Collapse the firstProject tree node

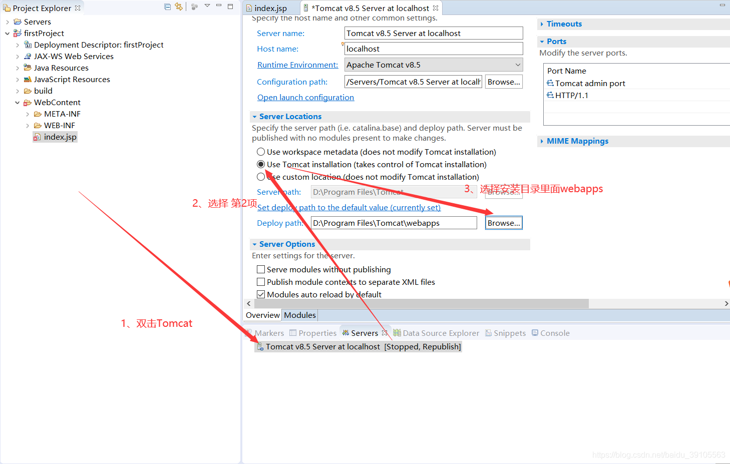8,34
